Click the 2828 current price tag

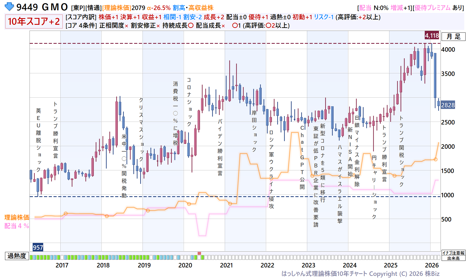448,105
